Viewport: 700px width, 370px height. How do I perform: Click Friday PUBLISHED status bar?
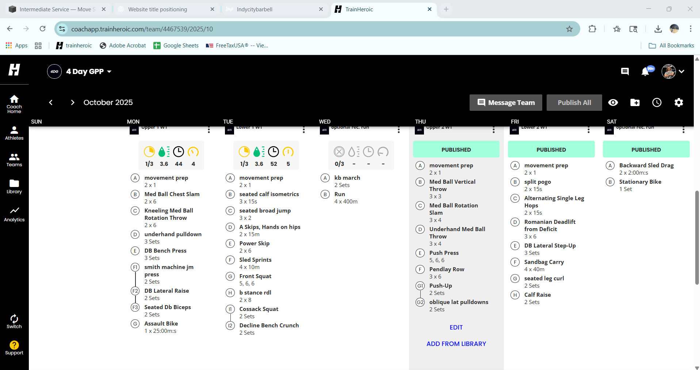[x=551, y=149]
